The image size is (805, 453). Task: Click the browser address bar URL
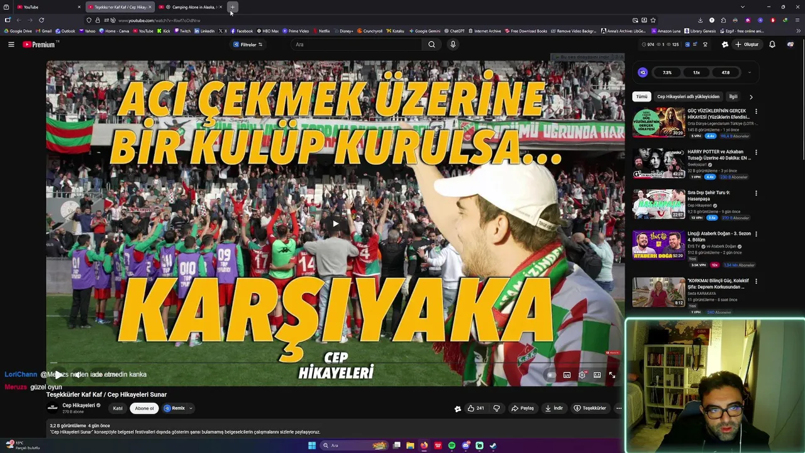point(159,20)
